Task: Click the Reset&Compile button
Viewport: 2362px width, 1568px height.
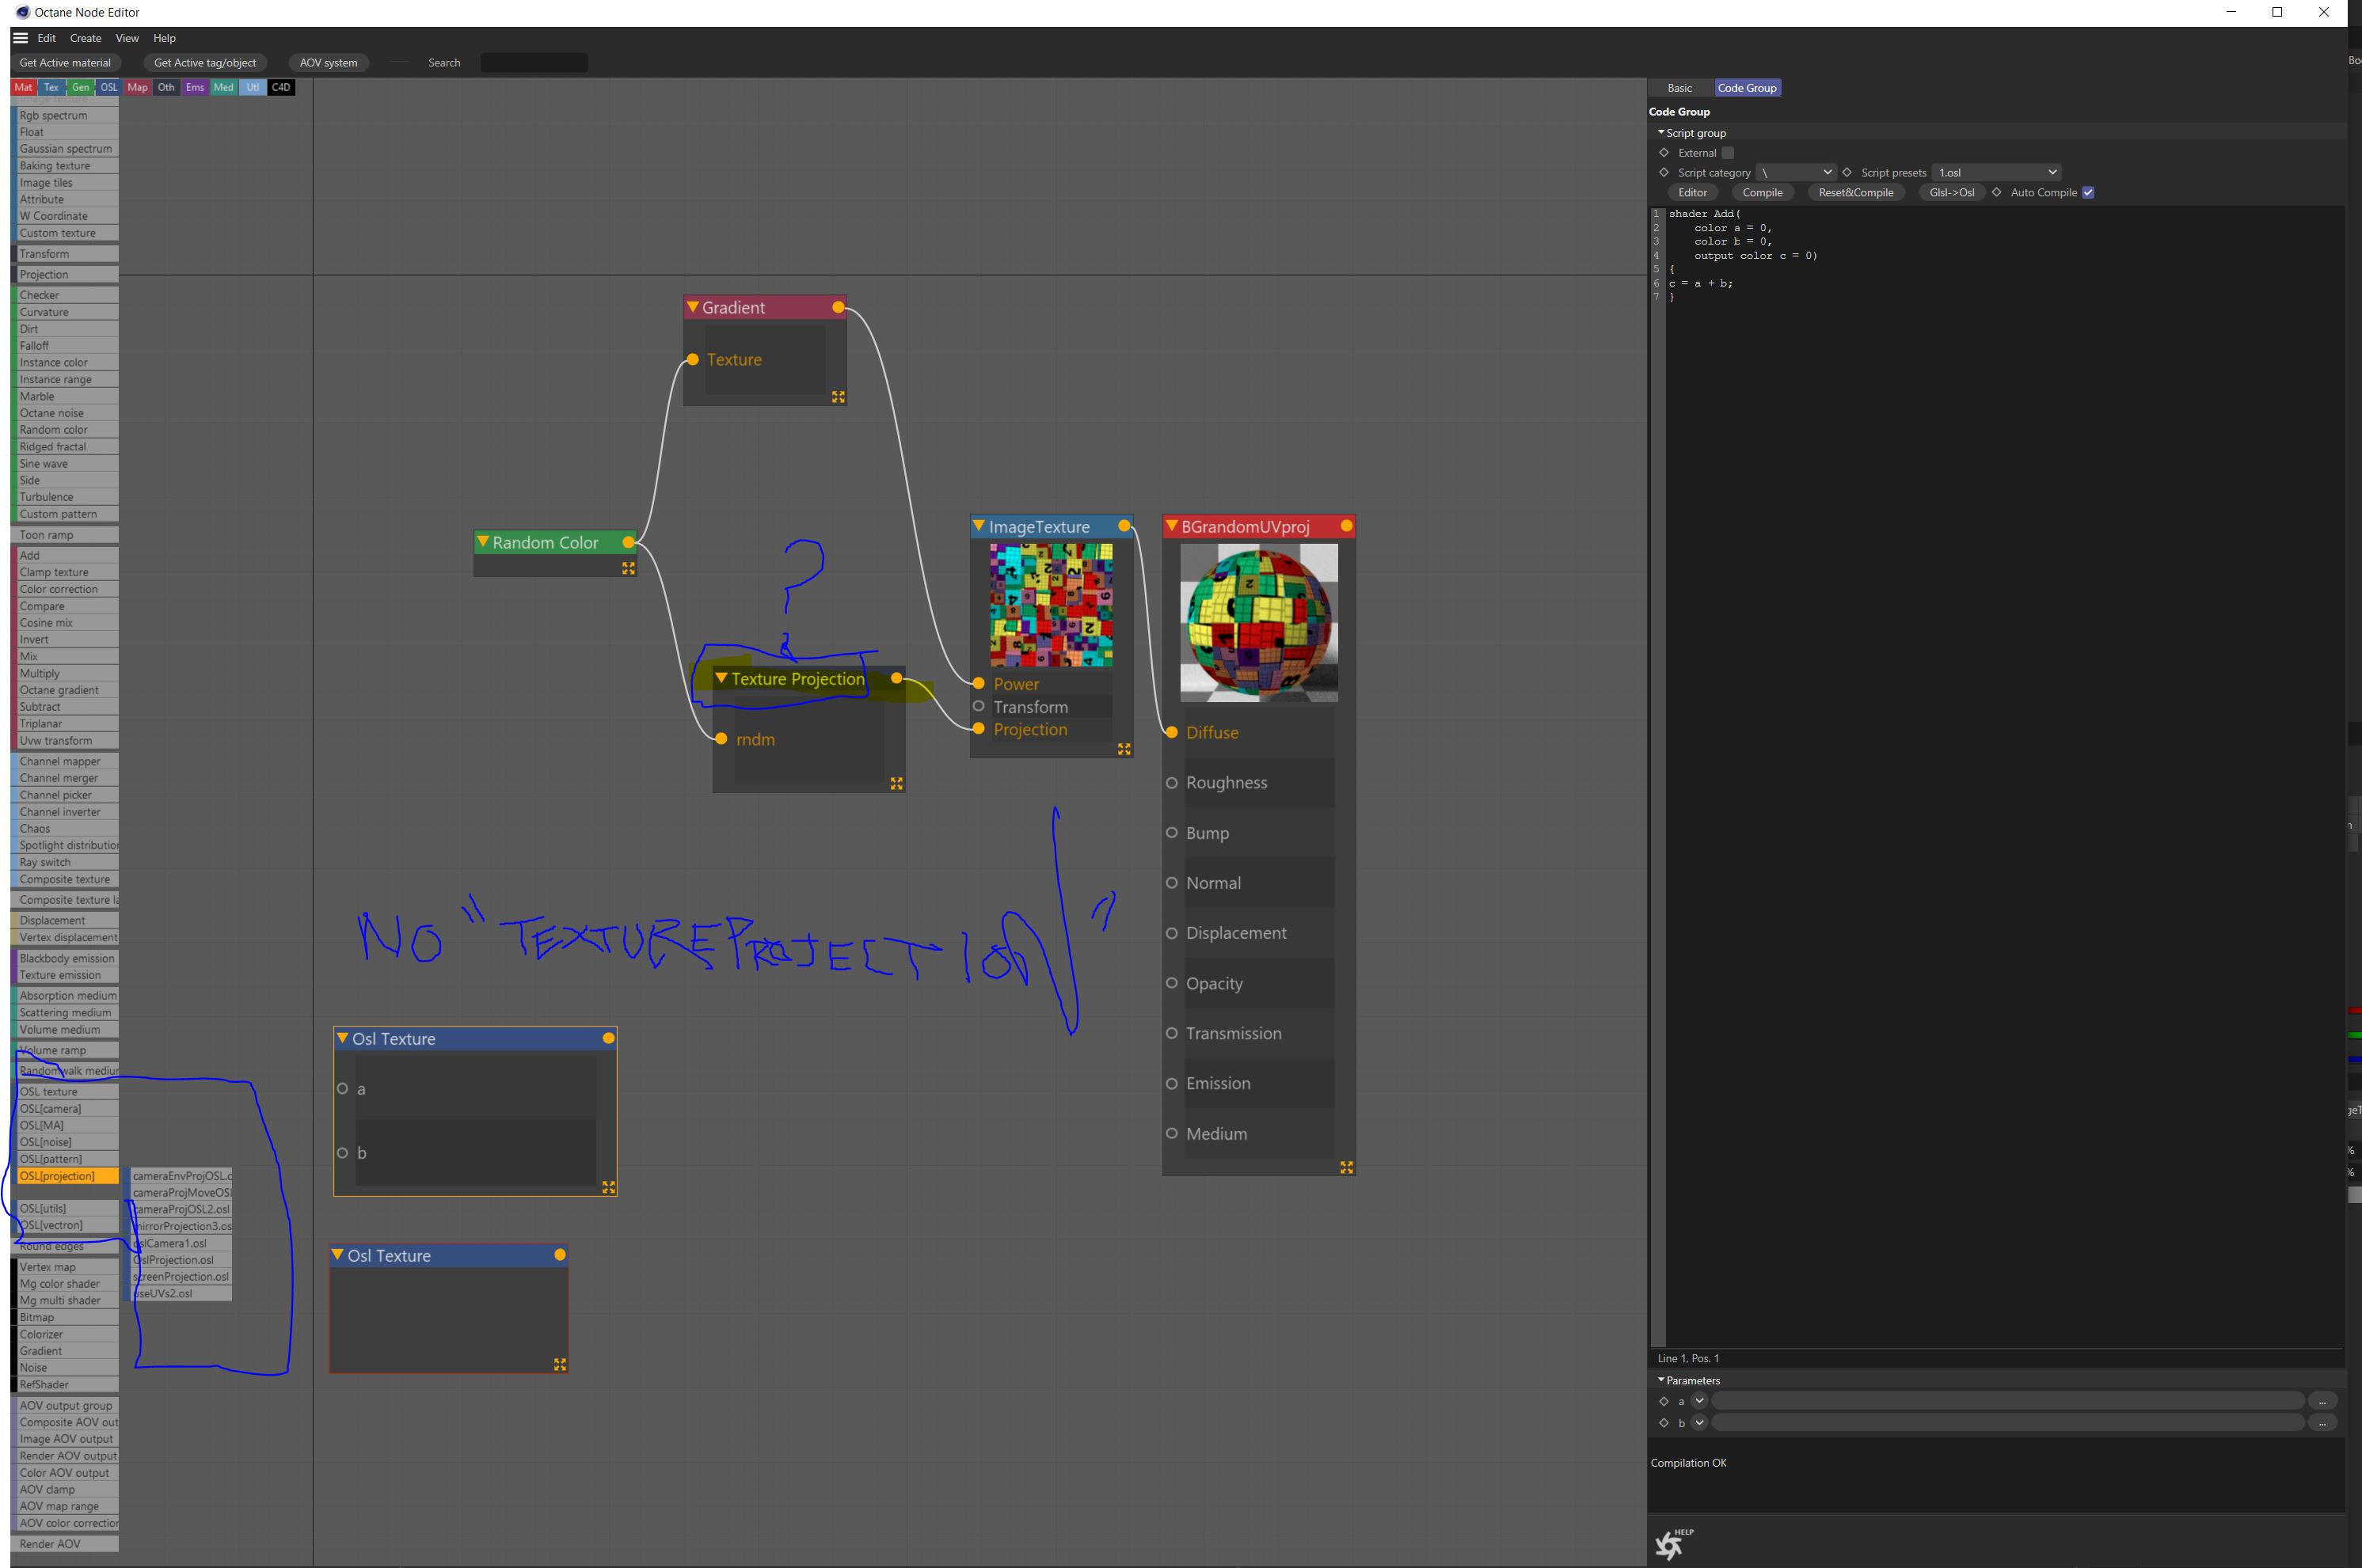Action: click(1856, 192)
